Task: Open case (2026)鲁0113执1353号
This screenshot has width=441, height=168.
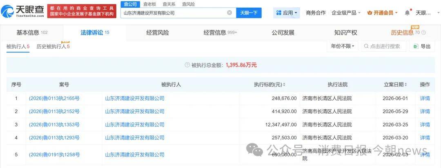Action: 54,124
